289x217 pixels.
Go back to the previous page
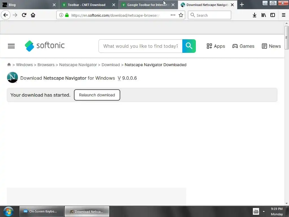(x=6, y=15)
